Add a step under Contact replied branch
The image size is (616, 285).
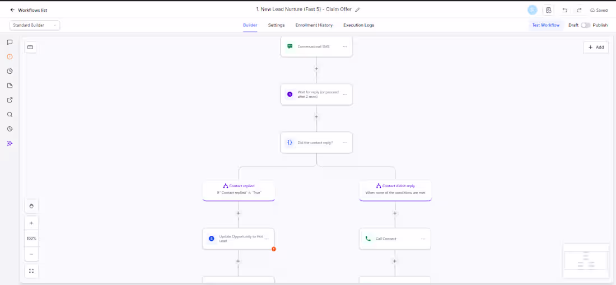point(238,213)
